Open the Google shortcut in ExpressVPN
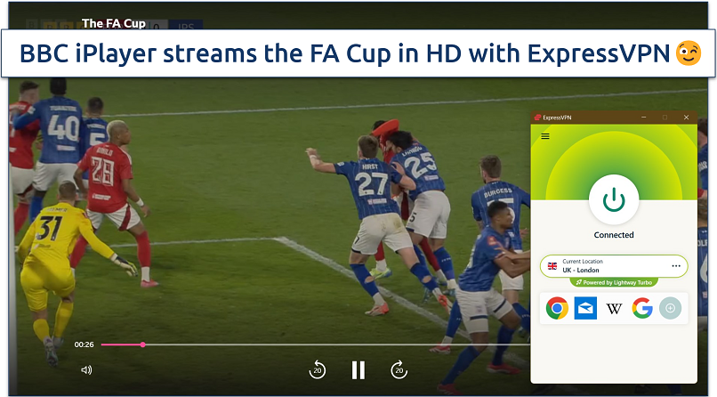This screenshot has height=397, width=717. tap(642, 308)
